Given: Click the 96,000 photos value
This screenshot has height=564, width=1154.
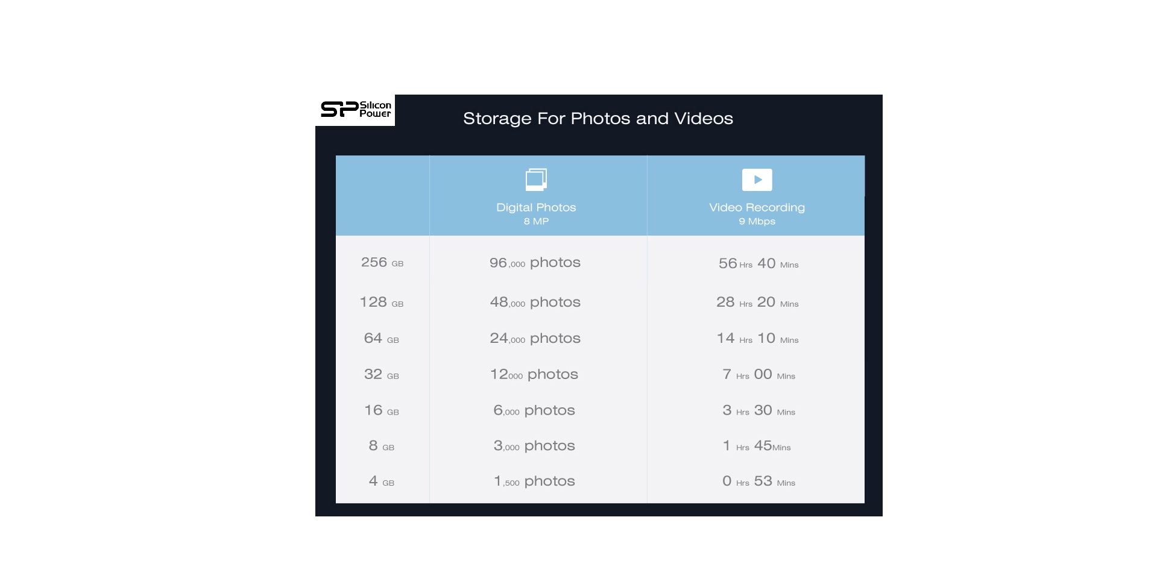Looking at the screenshot, I should click(535, 263).
